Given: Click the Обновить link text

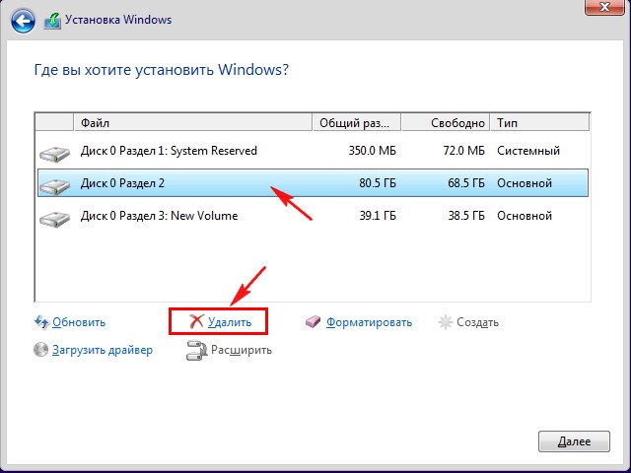Looking at the screenshot, I should click(79, 322).
